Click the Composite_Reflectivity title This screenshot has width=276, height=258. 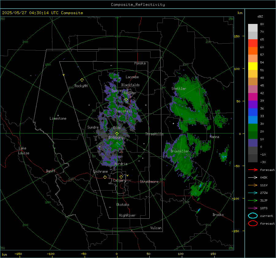pyautogui.click(x=138, y=5)
